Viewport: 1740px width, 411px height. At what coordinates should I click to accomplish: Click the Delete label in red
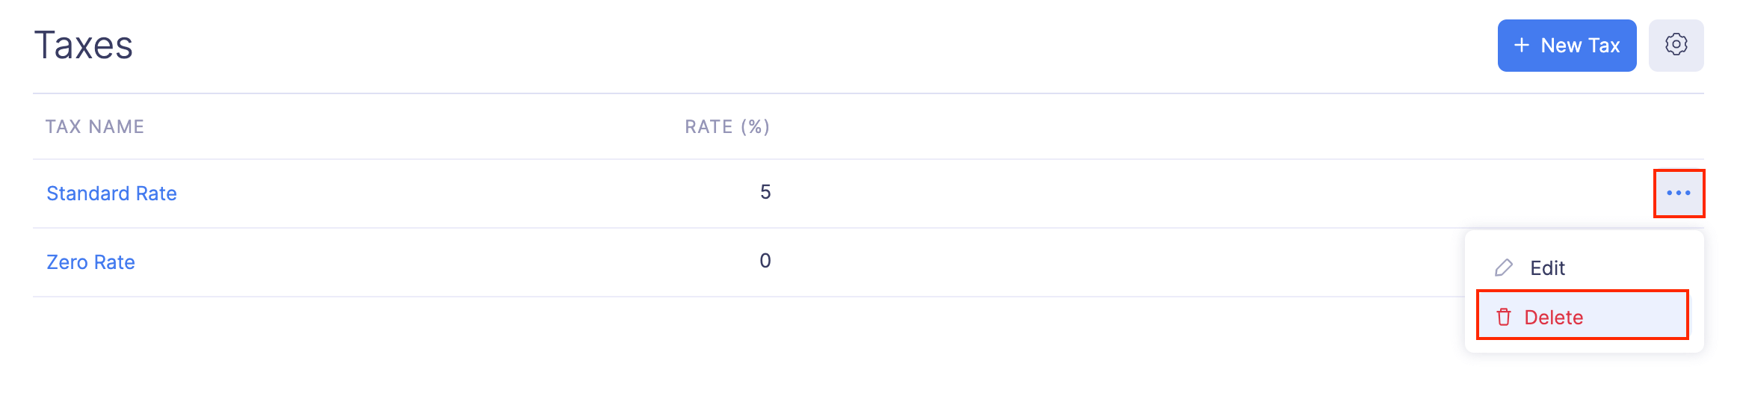tap(1553, 318)
